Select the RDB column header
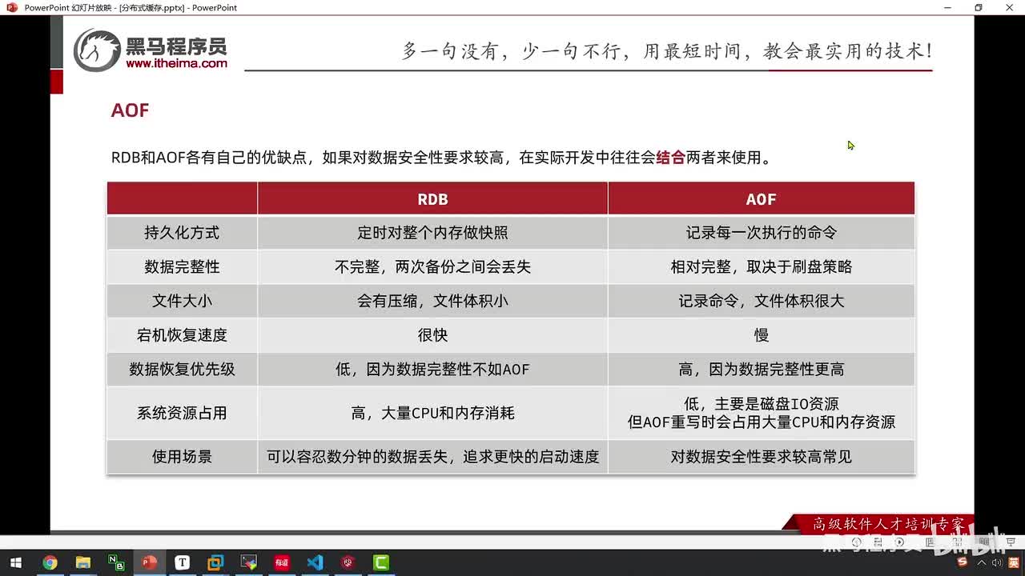The image size is (1025, 576). (432, 199)
